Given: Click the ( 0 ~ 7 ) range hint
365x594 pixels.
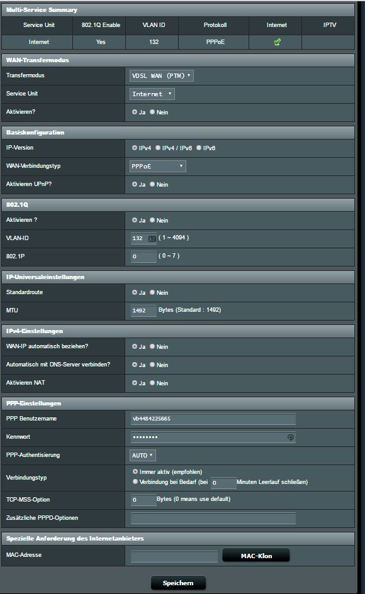Looking at the screenshot, I should pos(169,256).
